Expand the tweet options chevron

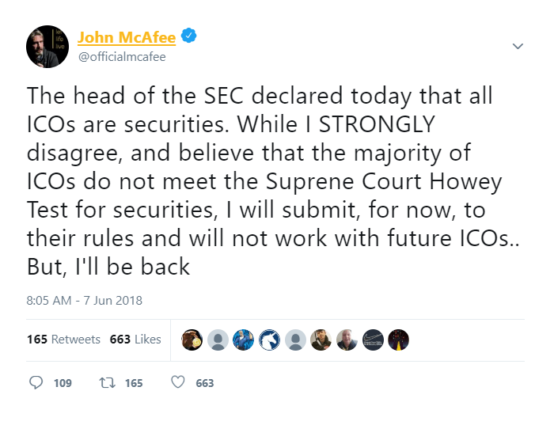(518, 46)
